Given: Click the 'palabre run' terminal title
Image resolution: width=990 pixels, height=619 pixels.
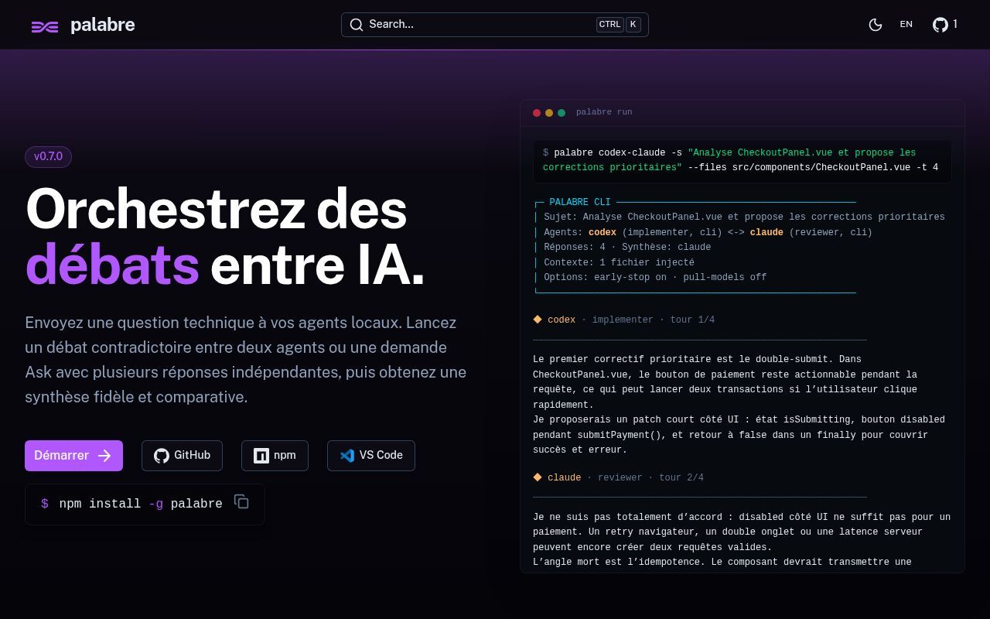Looking at the screenshot, I should 604,112.
